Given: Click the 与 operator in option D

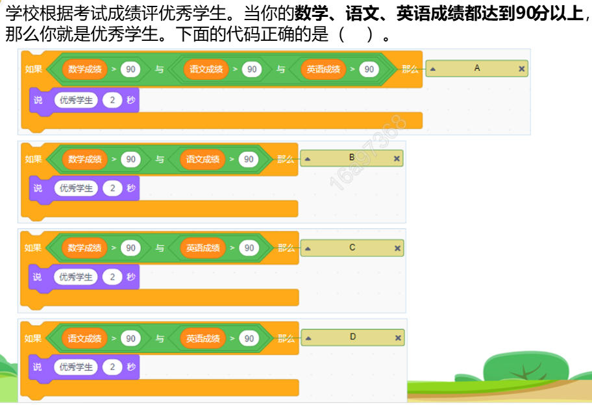Looking at the screenshot, I should [160, 339].
